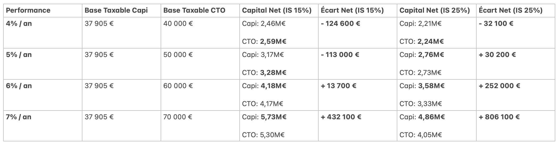
Task: Click the Base Taxable Capi header
Action: 116,11
